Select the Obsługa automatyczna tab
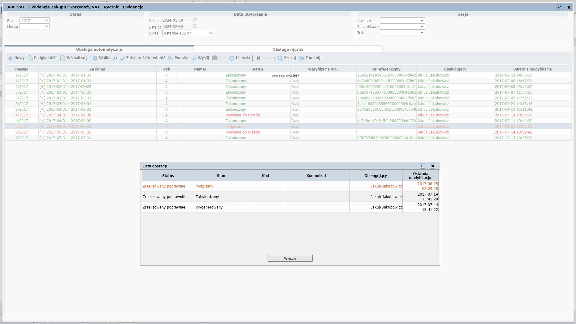This screenshot has height=324, width=576. (x=99, y=49)
